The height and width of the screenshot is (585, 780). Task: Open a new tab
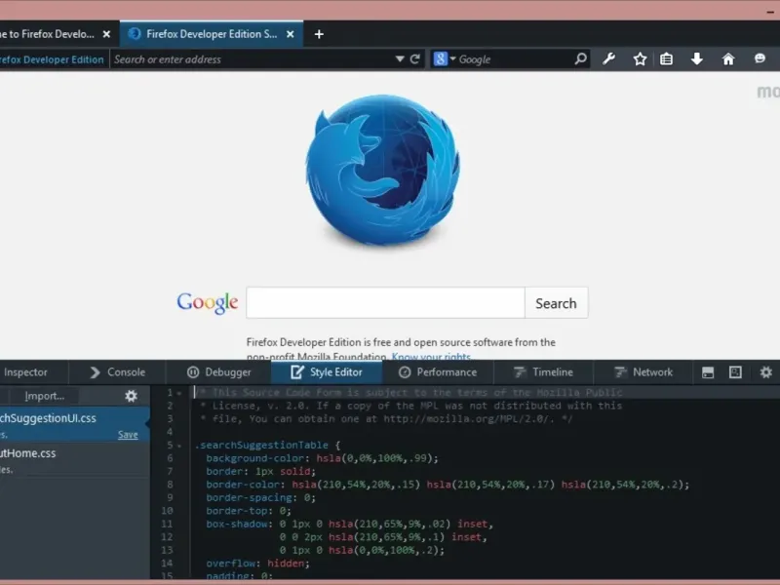(319, 34)
